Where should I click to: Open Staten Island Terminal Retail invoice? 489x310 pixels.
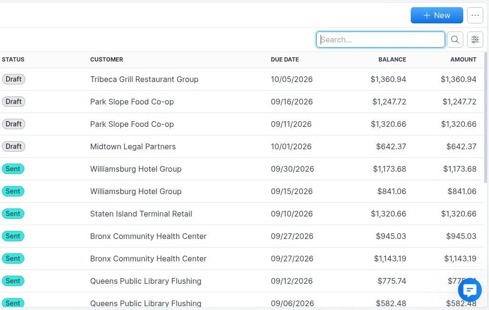point(141,214)
